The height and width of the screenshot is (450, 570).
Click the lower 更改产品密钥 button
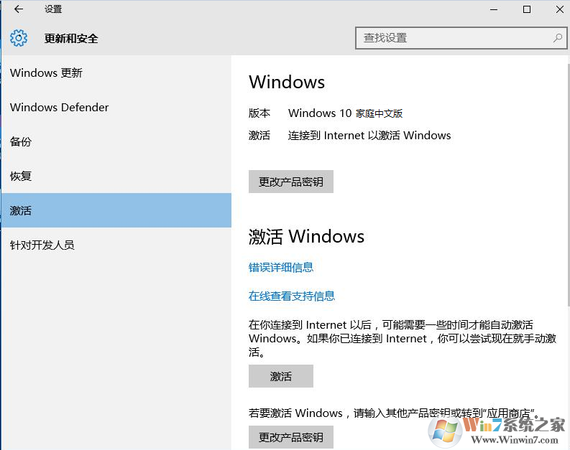(291, 437)
